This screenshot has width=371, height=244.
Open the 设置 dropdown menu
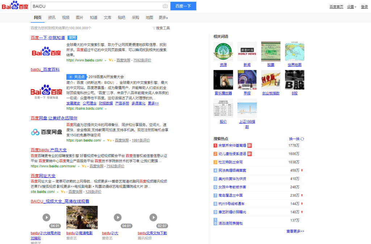click(x=350, y=7)
